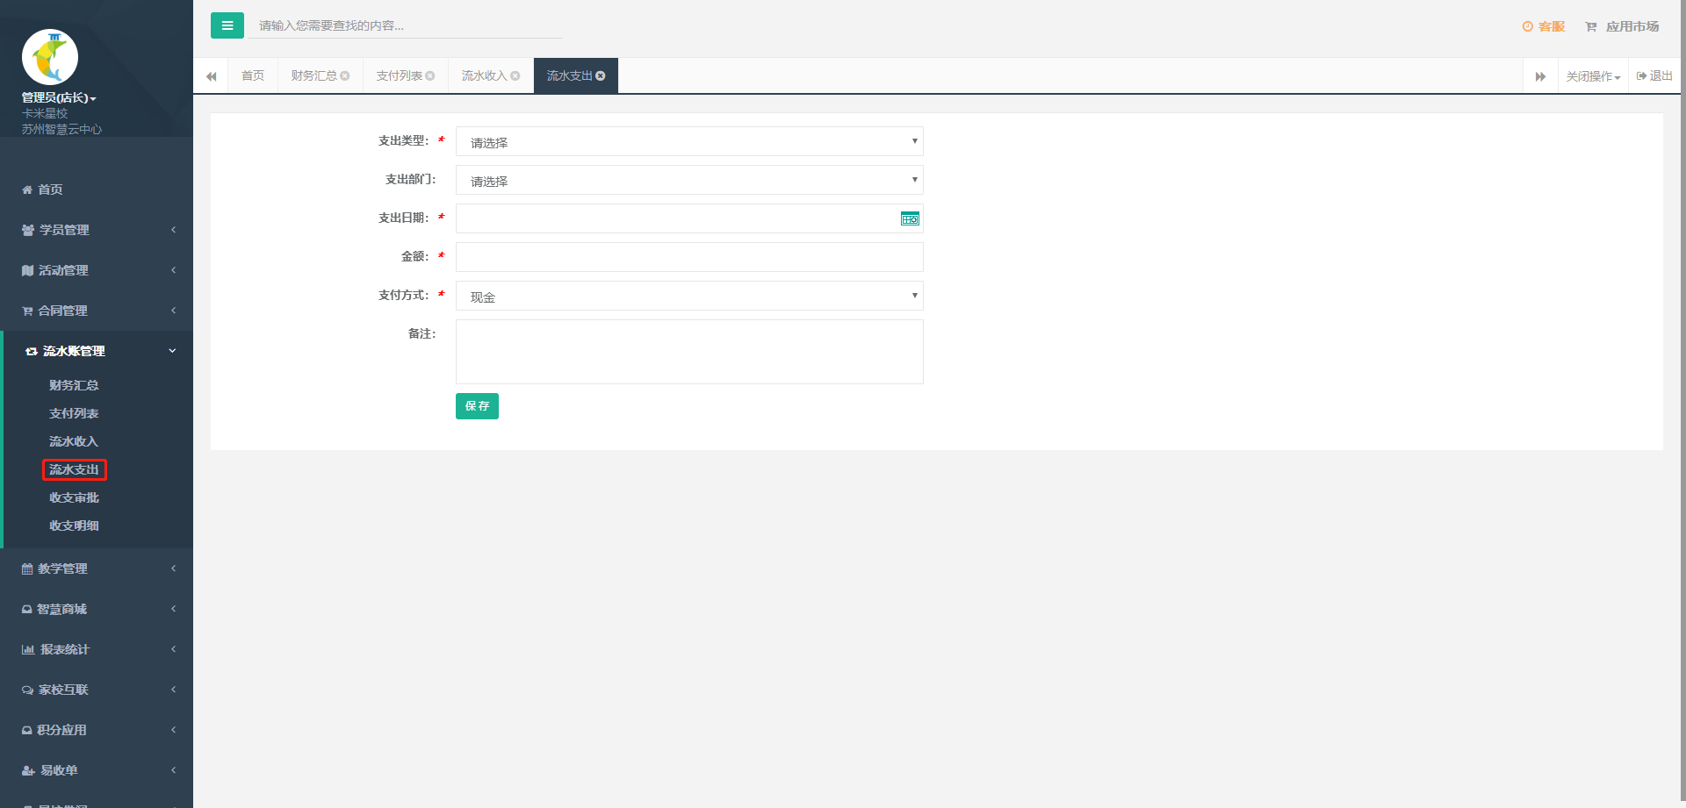Focus the 金额 input field
The image size is (1686, 808).
(x=689, y=257)
